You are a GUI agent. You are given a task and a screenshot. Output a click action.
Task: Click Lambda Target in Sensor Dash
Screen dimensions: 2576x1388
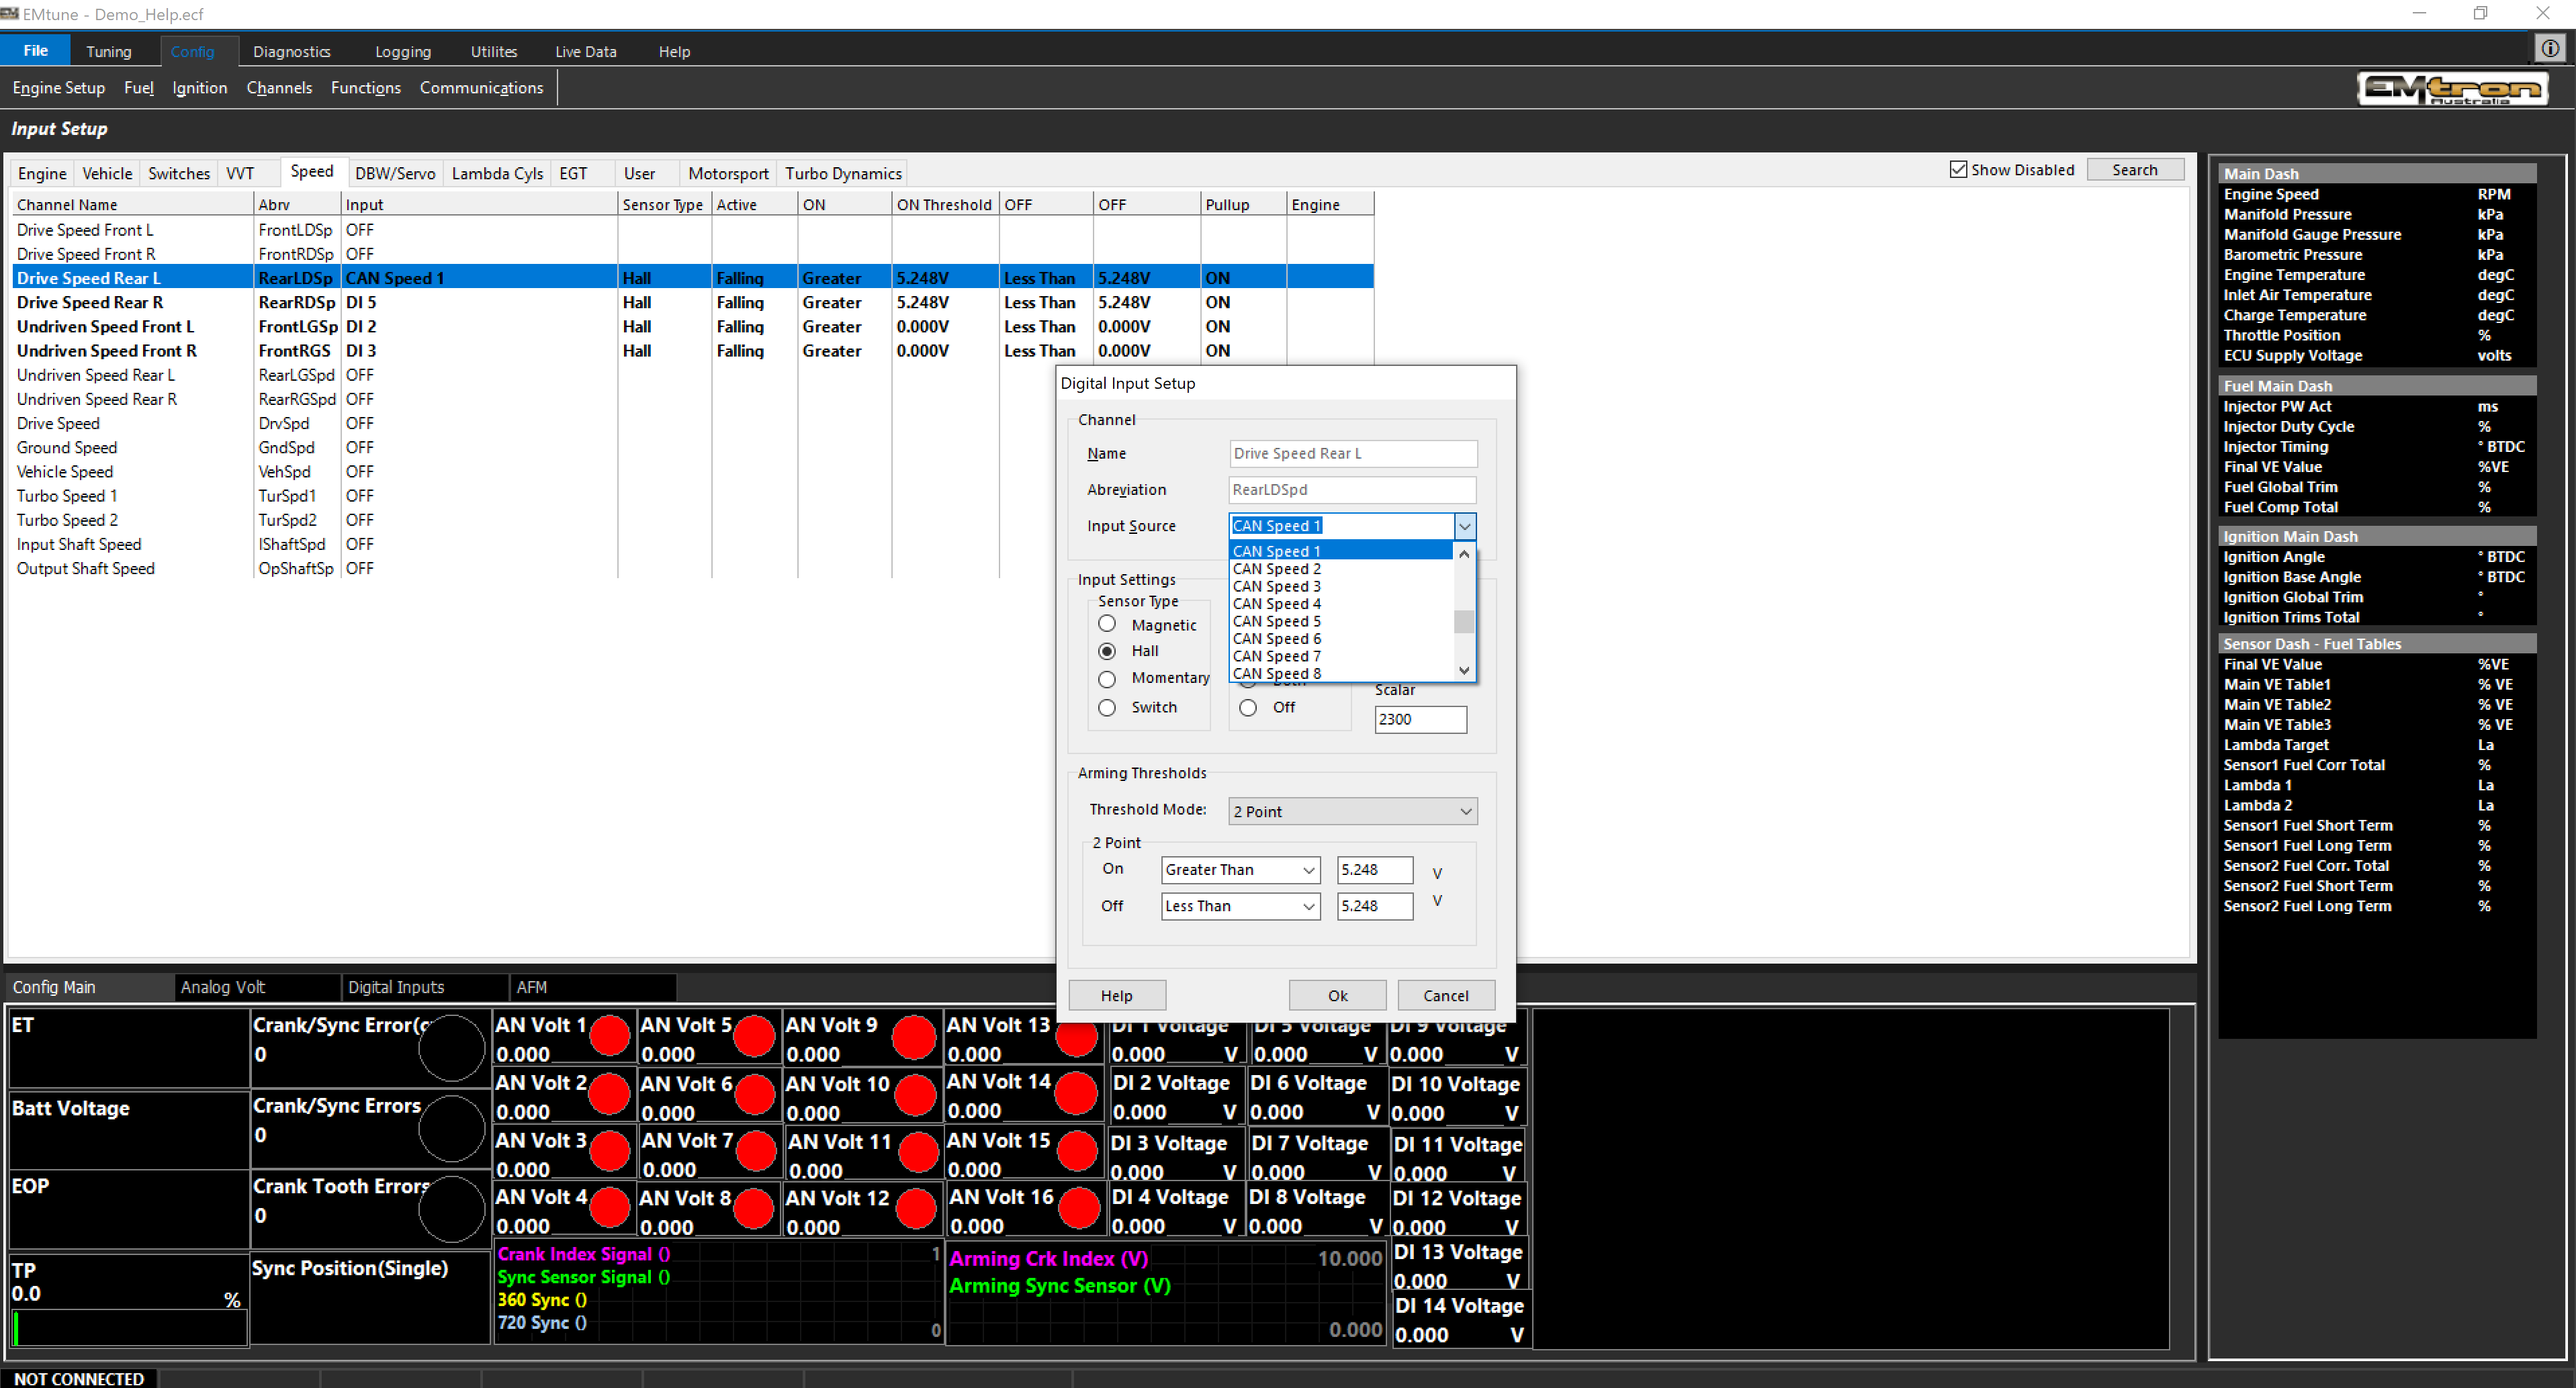2275,744
